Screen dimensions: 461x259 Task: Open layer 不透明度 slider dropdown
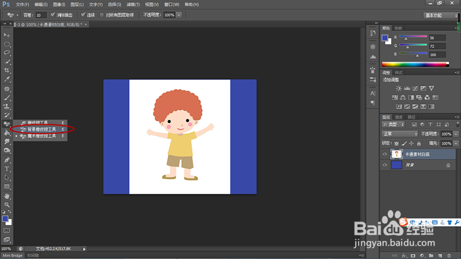click(x=456, y=134)
